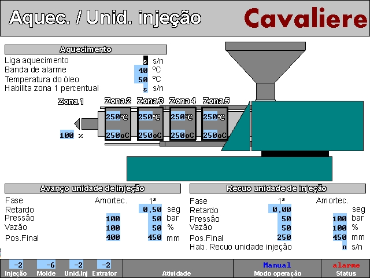Toggle Hab. Recuo unidade injeção s/n

click(344, 247)
